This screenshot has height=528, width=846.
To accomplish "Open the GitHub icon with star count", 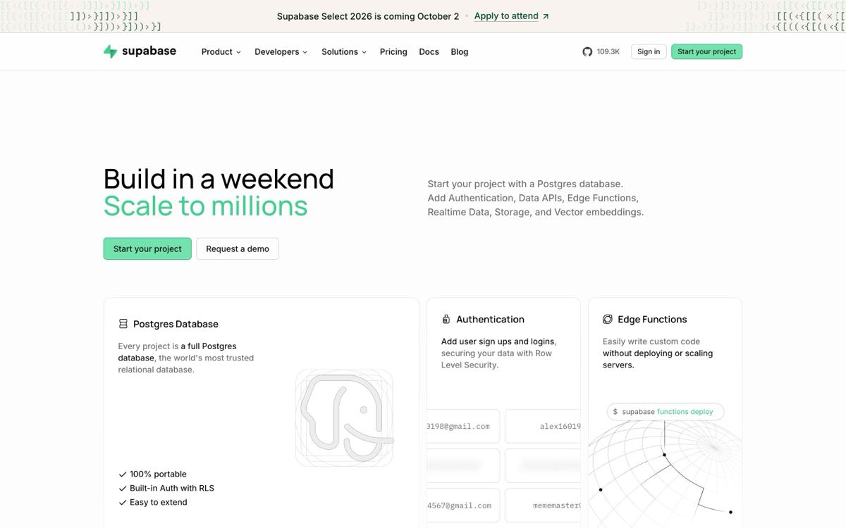I will (601, 51).
